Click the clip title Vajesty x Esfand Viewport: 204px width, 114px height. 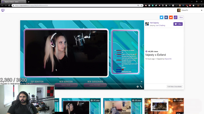[x=156, y=55]
